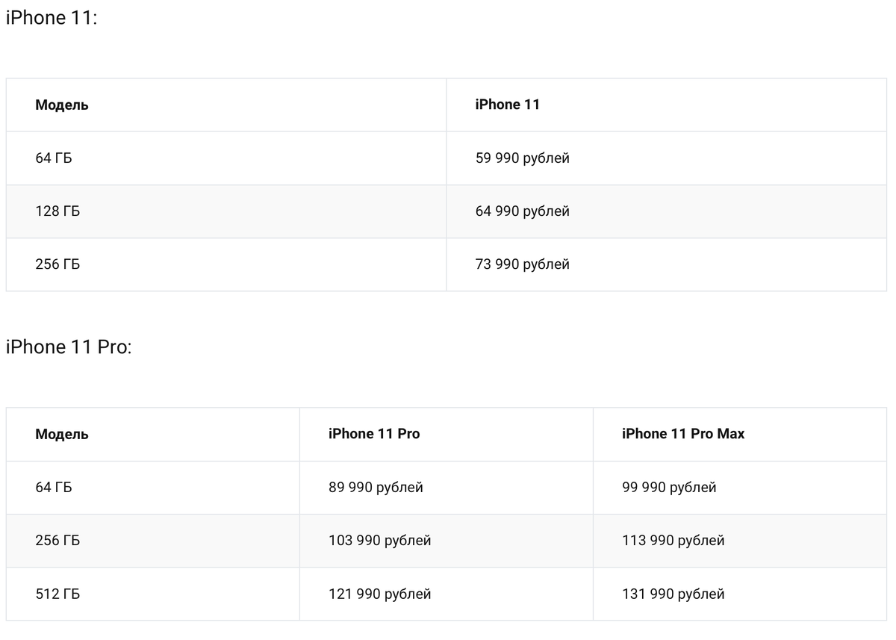
Task: Select "Модель" header in the iPhone 11 table
Action: click(x=62, y=105)
